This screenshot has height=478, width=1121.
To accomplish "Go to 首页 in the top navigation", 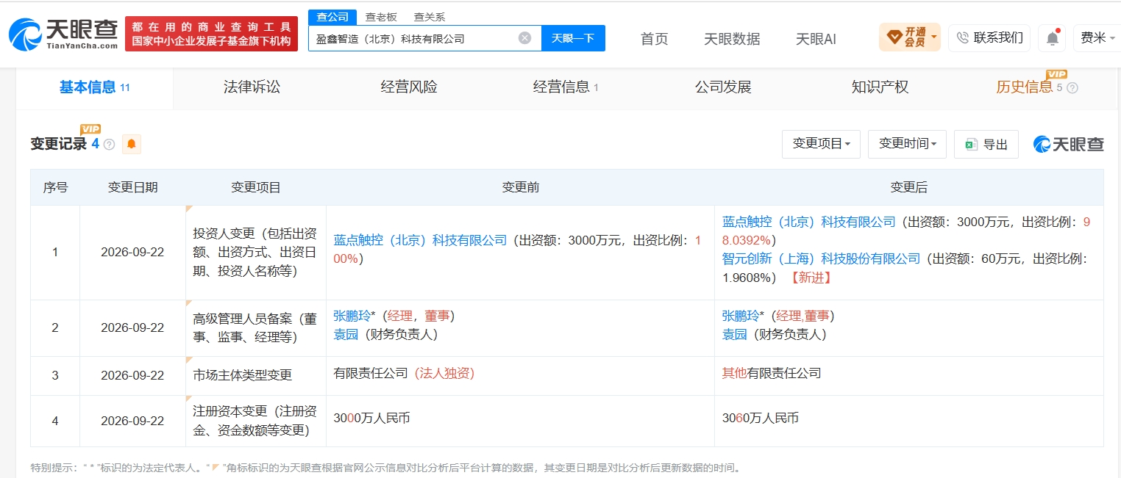I will click(x=655, y=39).
